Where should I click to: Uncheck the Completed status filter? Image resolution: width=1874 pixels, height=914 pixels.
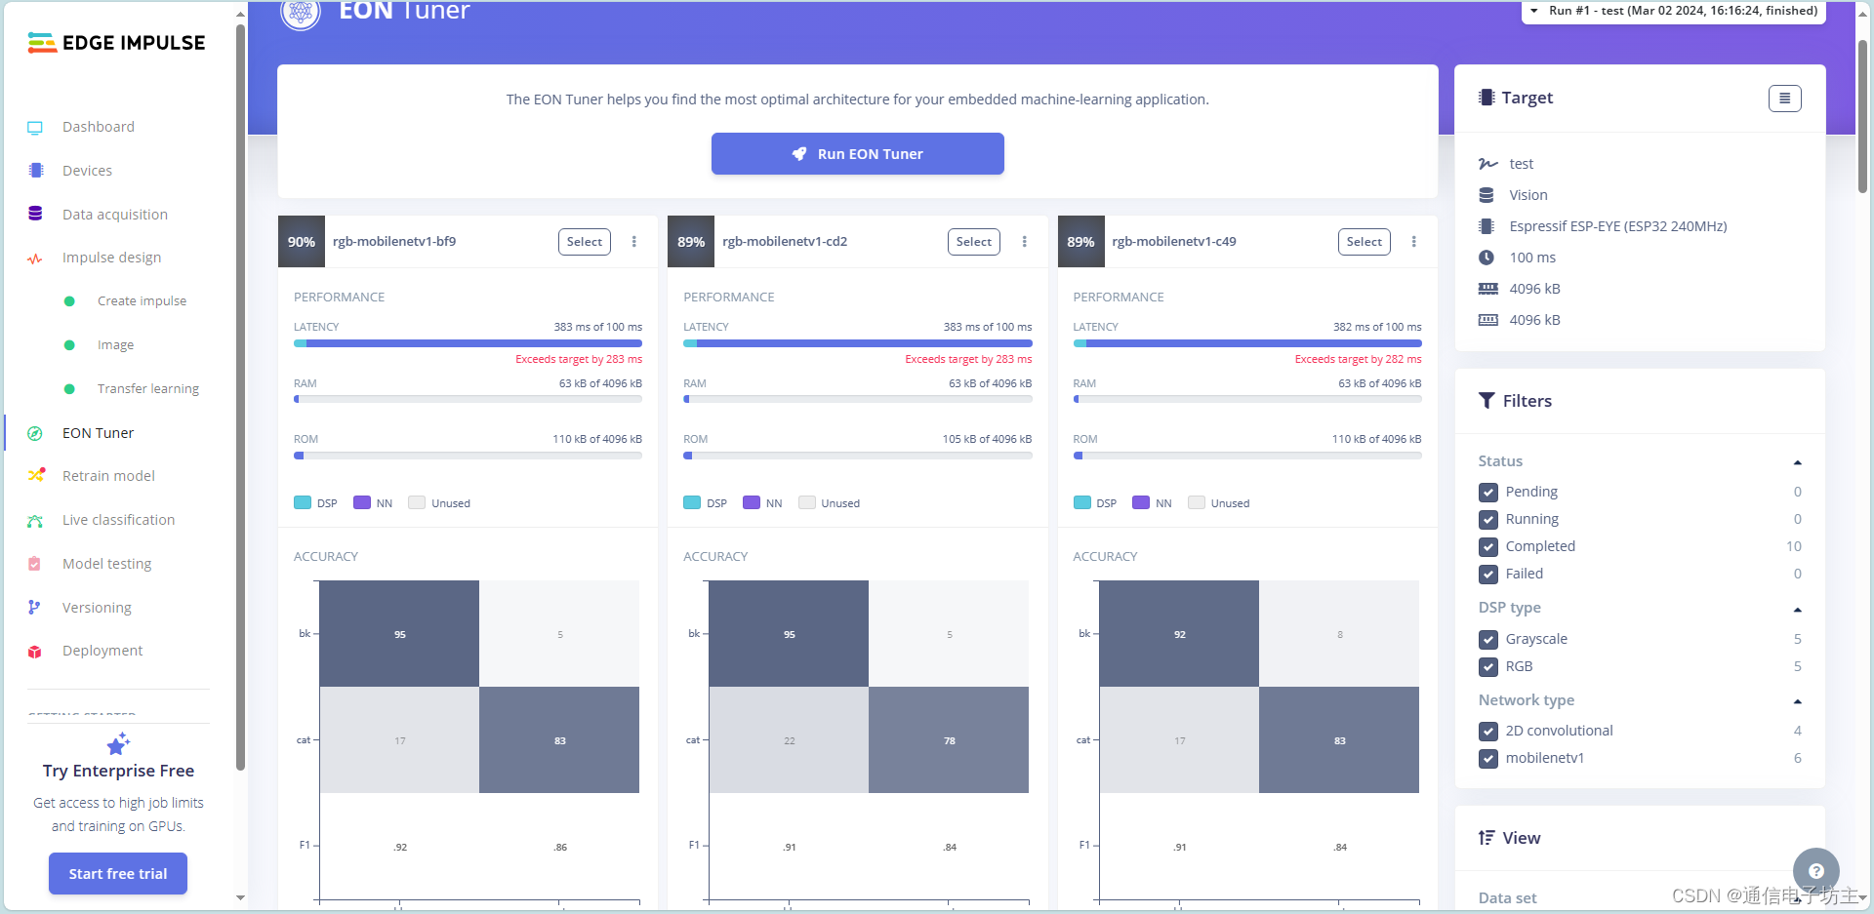pos(1487,547)
